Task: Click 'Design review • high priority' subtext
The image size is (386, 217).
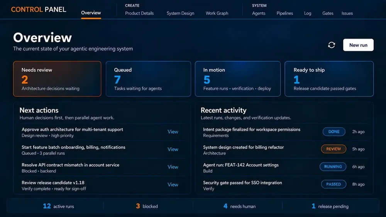Action: (x=47, y=136)
